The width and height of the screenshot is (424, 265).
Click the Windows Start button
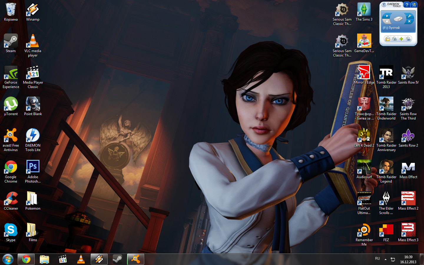click(8, 259)
